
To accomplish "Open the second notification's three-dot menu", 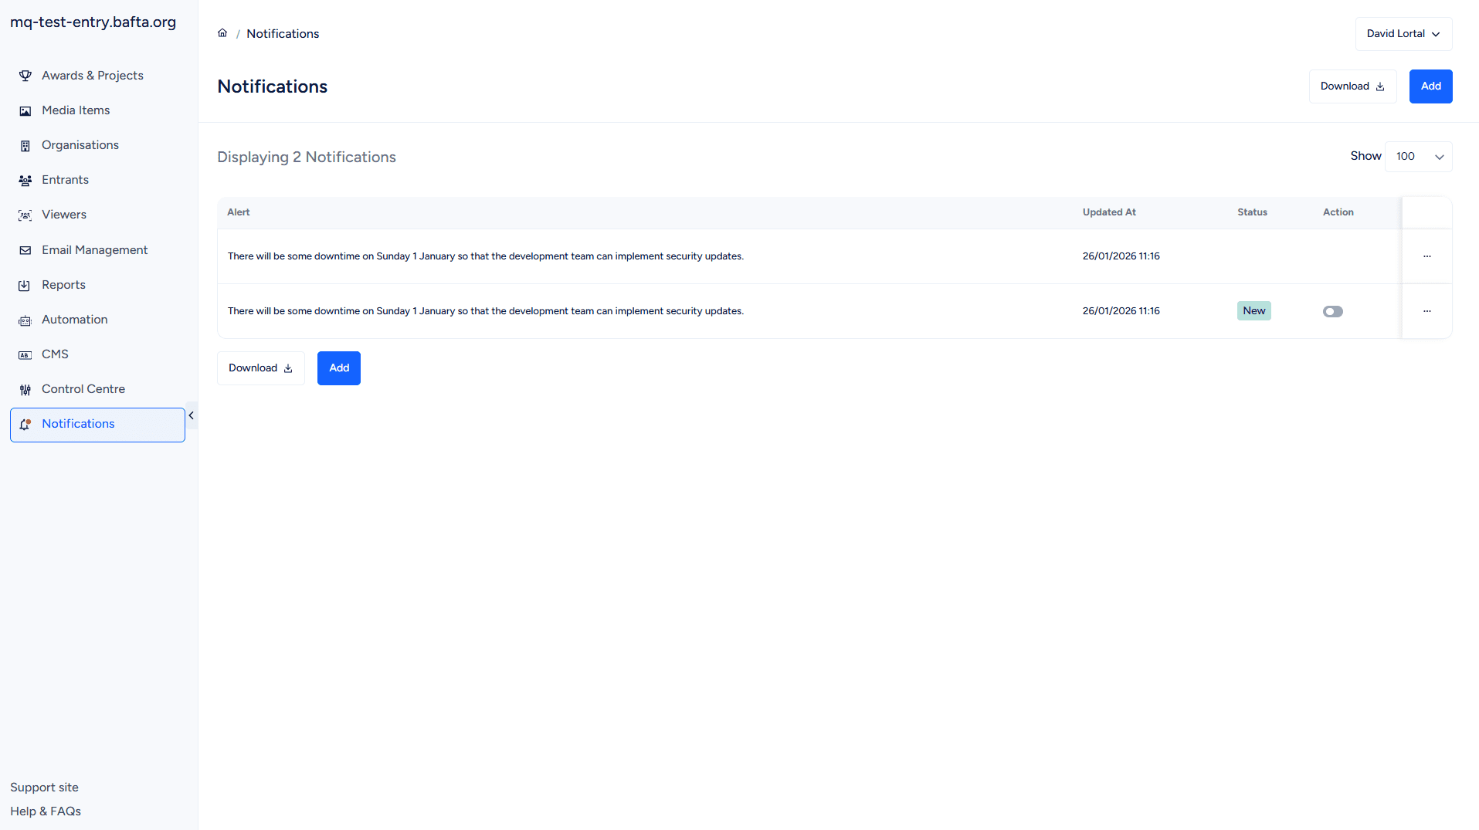I will (1426, 311).
